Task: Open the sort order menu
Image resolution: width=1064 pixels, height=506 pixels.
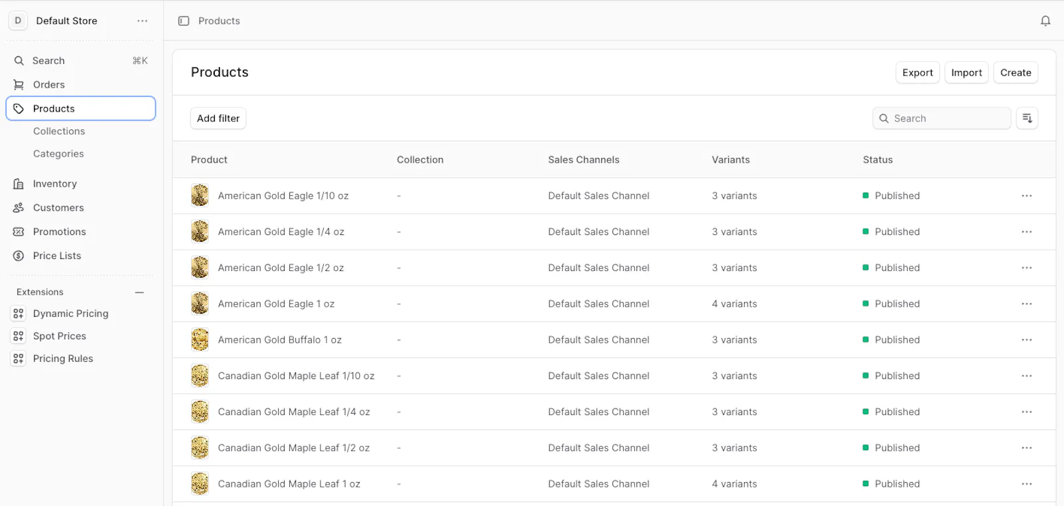Action: [x=1027, y=118]
